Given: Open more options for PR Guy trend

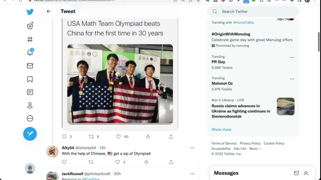Looking at the screenshot, I should click(292, 57).
